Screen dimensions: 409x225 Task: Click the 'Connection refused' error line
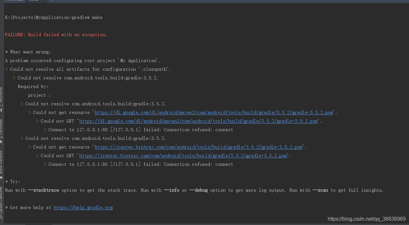(138, 129)
